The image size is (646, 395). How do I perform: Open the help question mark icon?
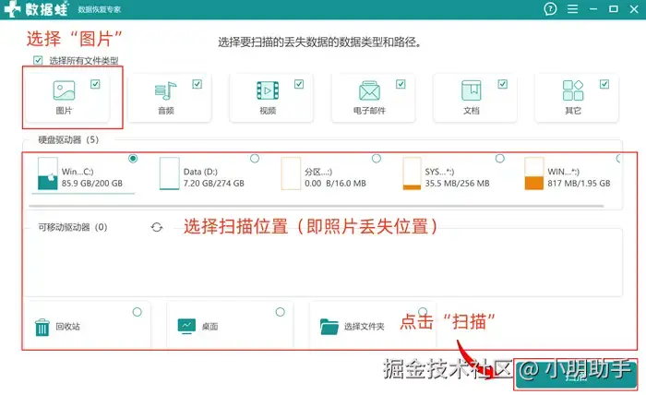pyautogui.click(x=550, y=9)
